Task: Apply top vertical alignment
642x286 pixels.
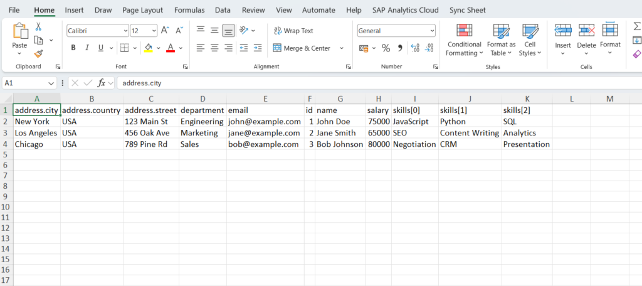Action: click(x=200, y=30)
